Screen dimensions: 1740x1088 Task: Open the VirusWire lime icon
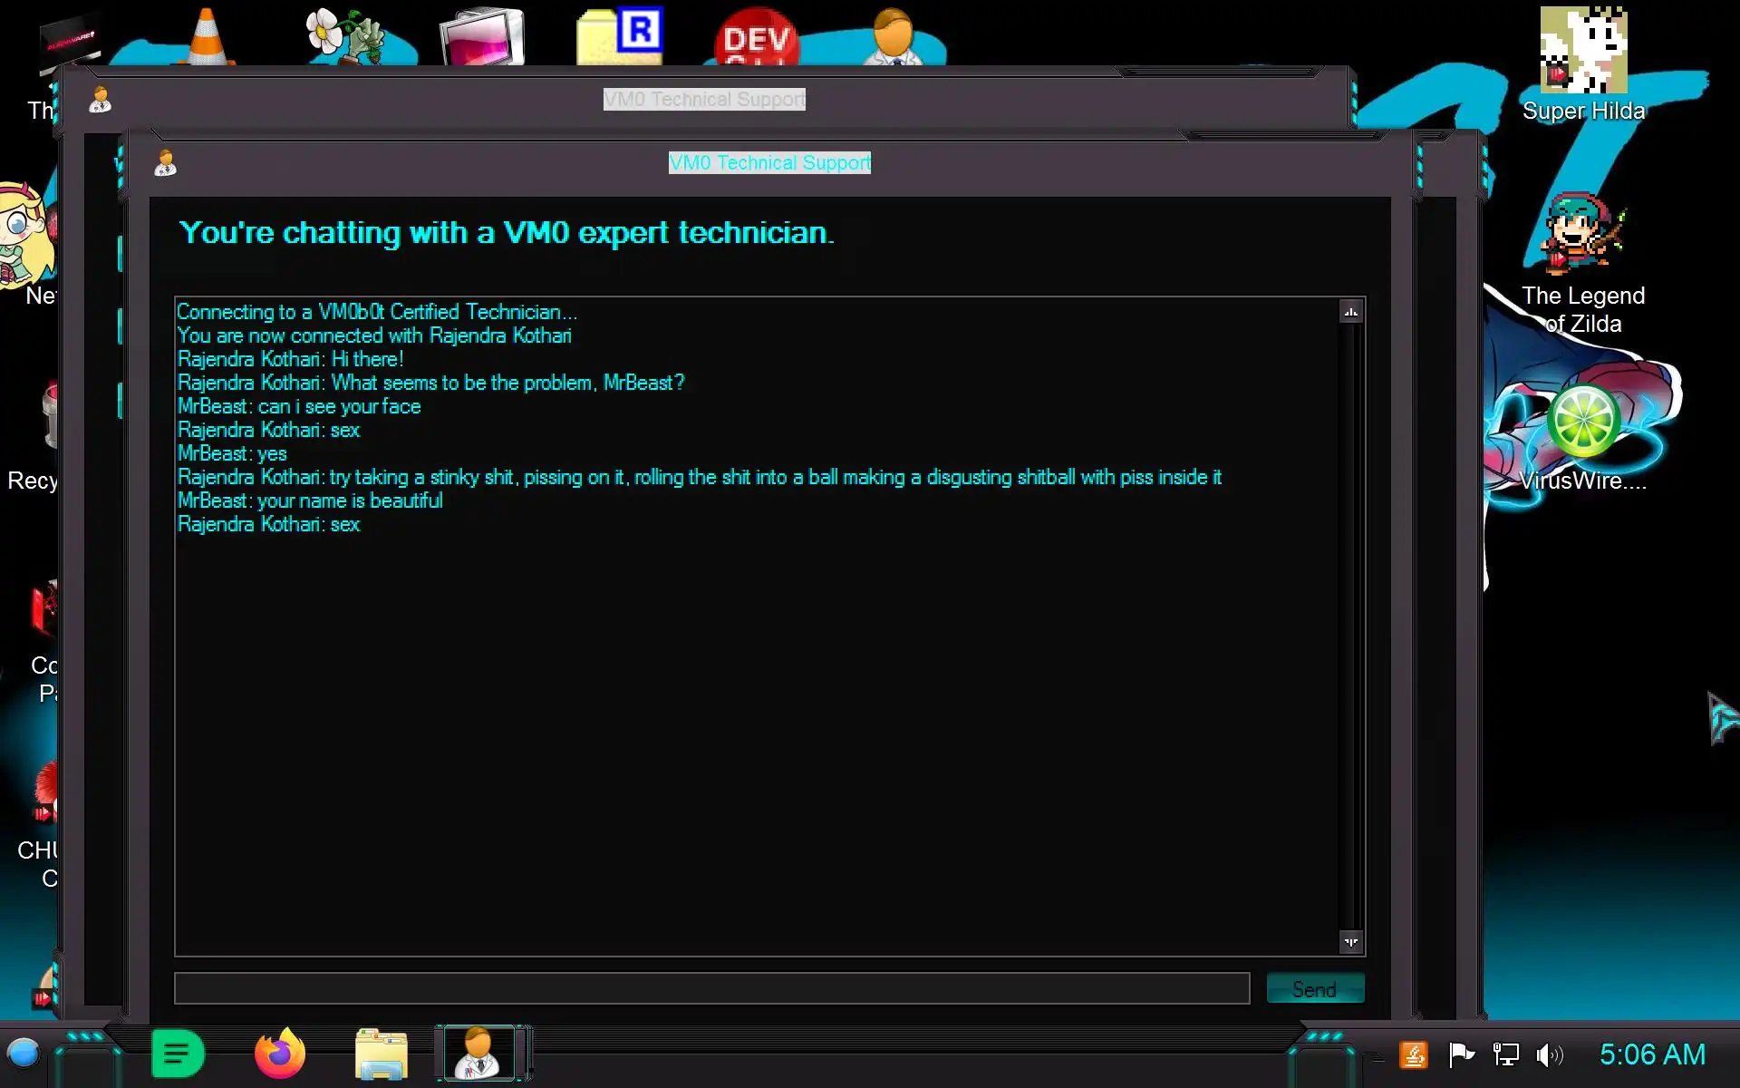point(1583,422)
